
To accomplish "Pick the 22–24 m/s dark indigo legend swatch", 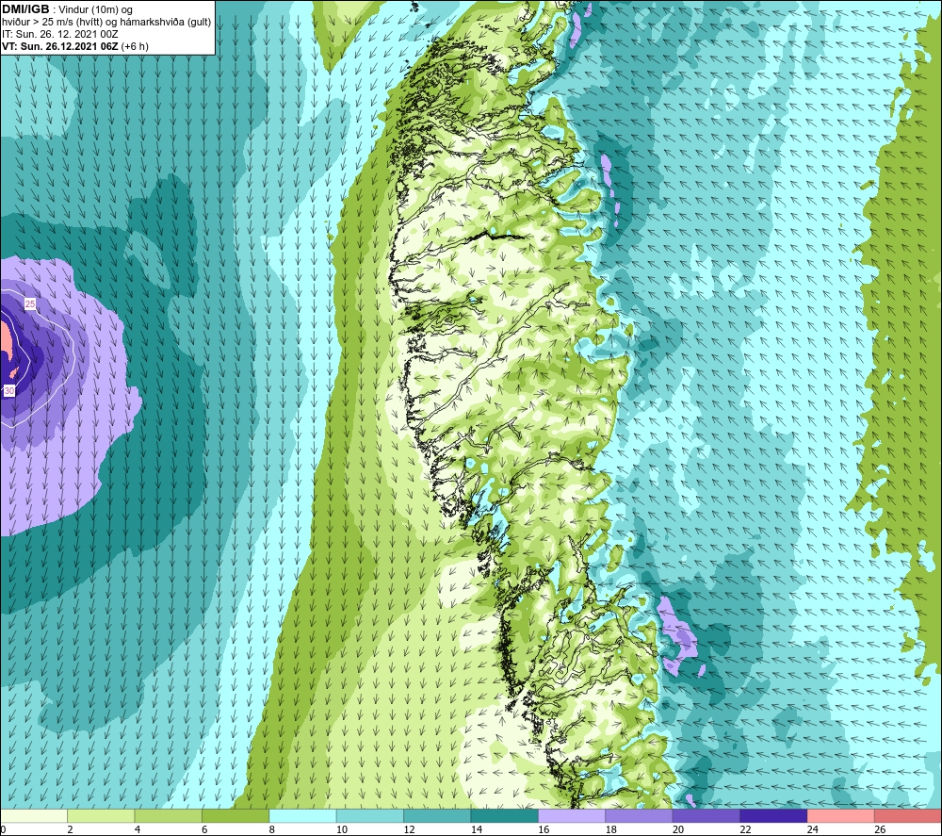I will pos(773,815).
